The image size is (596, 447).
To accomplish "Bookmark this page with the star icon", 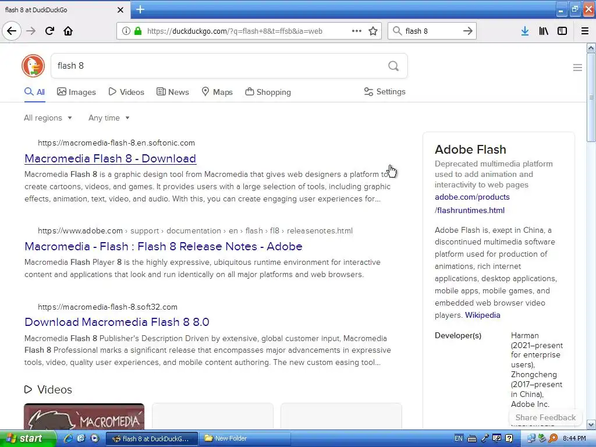I will coord(373,31).
